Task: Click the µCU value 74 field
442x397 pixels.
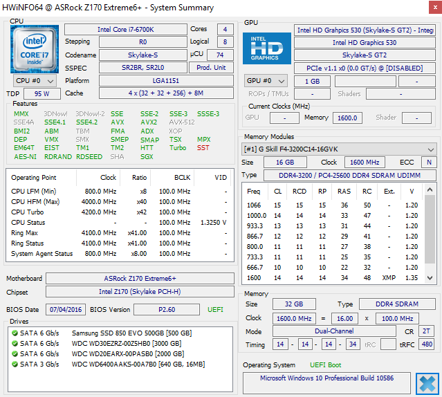Action: tap(220, 55)
